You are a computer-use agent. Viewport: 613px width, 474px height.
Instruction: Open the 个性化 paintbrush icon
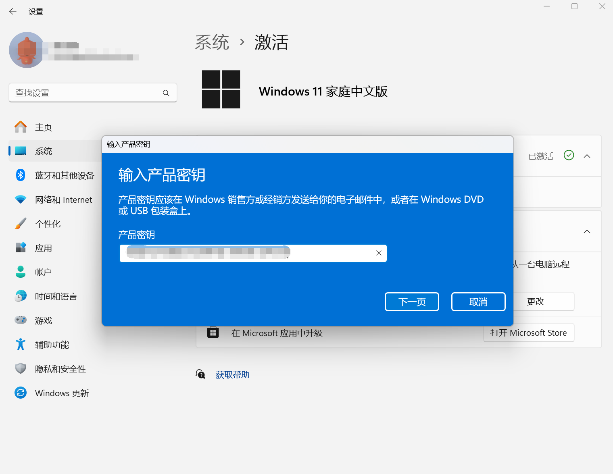[21, 224]
